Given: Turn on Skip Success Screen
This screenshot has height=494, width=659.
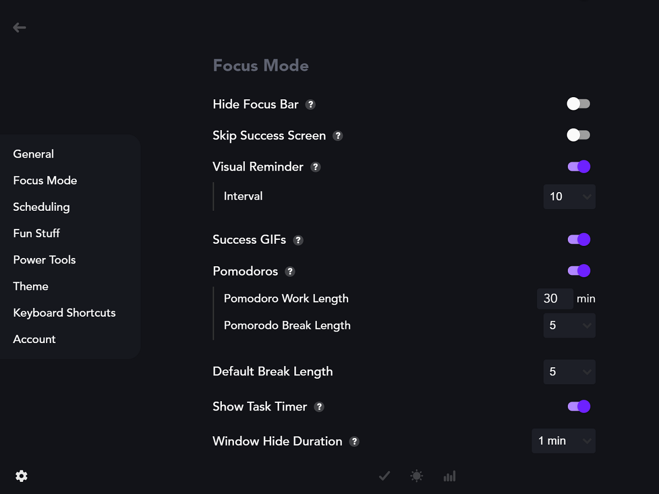Looking at the screenshot, I should 579,135.
